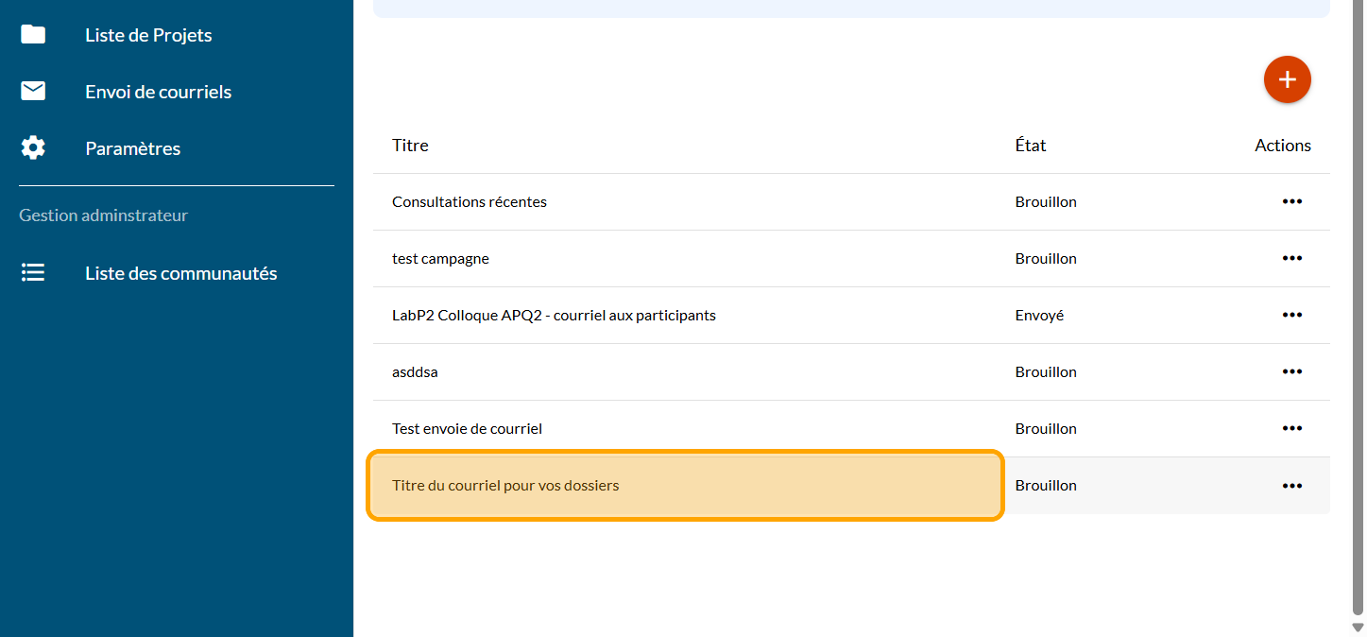Open Liste des communautés
This screenshot has width=1367, height=637.
coord(180,273)
